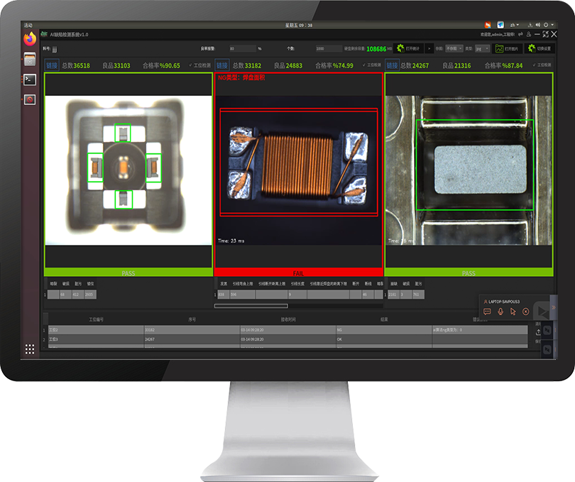Click the copper coil inductor image
This screenshot has width=575, height=482.
click(x=298, y=170)
